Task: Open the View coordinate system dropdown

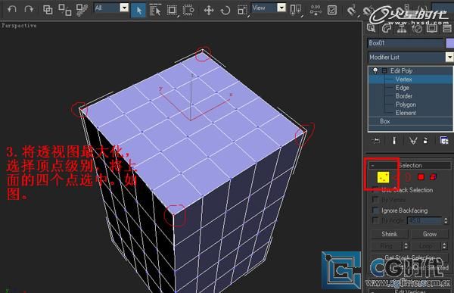Action: coord(269,8)
